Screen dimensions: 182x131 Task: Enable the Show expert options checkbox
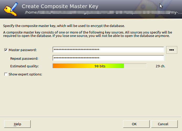pos(6,74)
